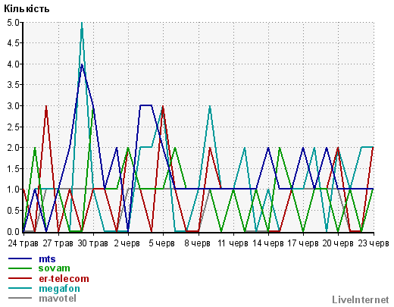The height and width of the screenshot is (307, 394).
Task: Click the 0.0 y-axis value
Action: point(14,232)
